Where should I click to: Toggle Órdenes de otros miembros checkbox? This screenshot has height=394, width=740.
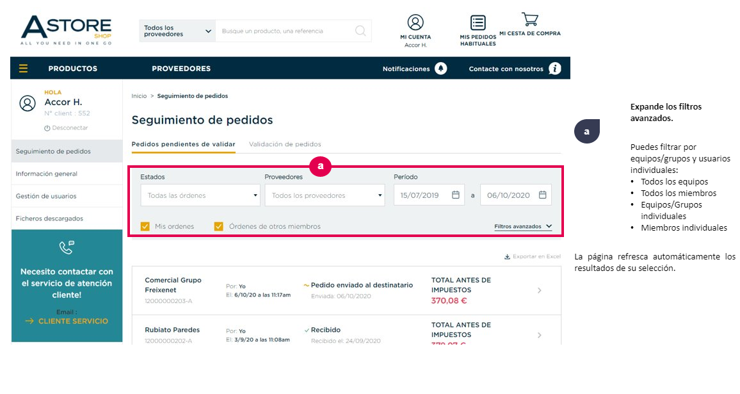coord(218,226)
